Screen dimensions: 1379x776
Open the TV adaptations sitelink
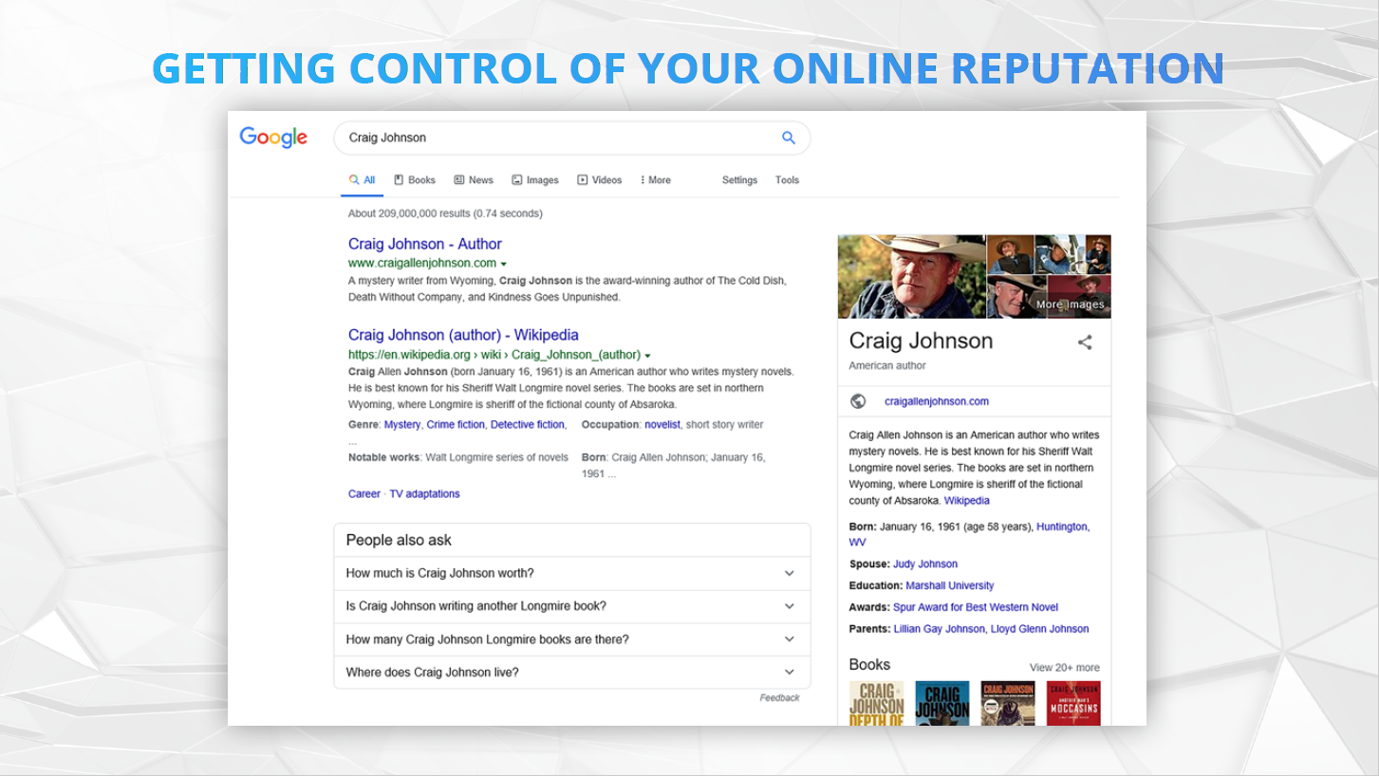424,494
